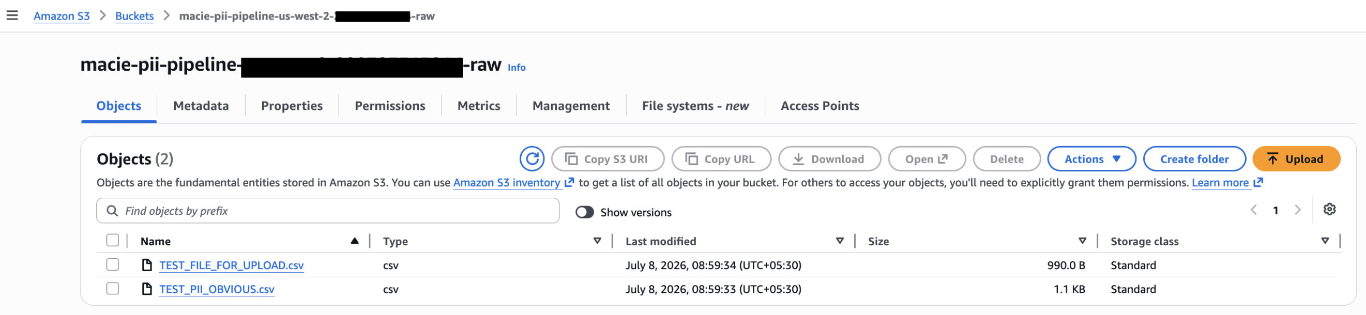1366x315 pixels.
Task: Sort by Name column arrow
Action: [355, 241]
